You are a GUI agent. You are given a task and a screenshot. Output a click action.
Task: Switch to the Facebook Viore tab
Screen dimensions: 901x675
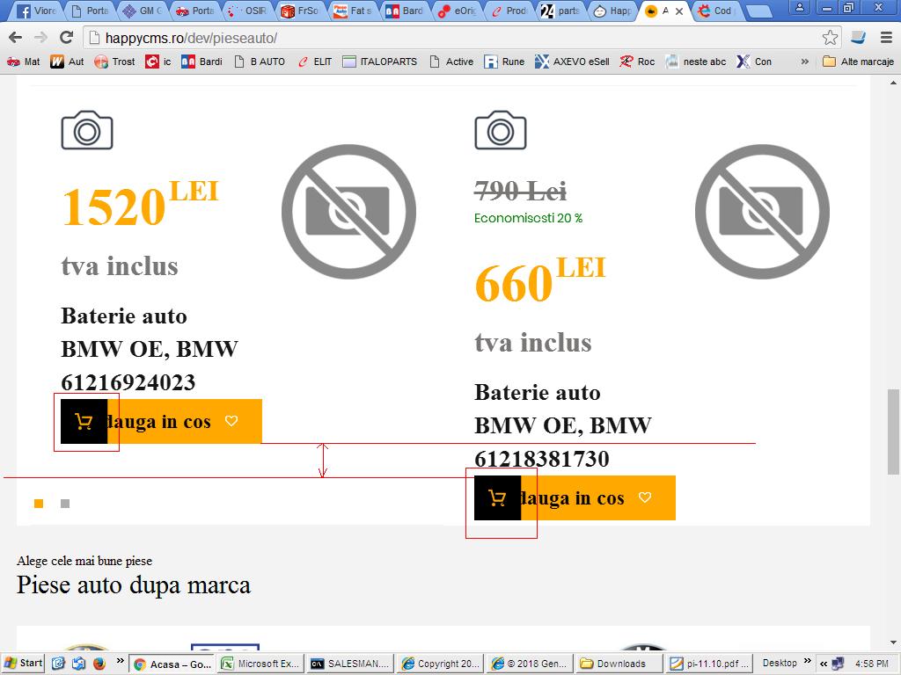(36, 11)
